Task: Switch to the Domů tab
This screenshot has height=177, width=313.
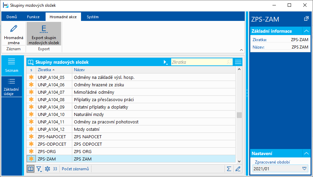Action: (11, 17)
